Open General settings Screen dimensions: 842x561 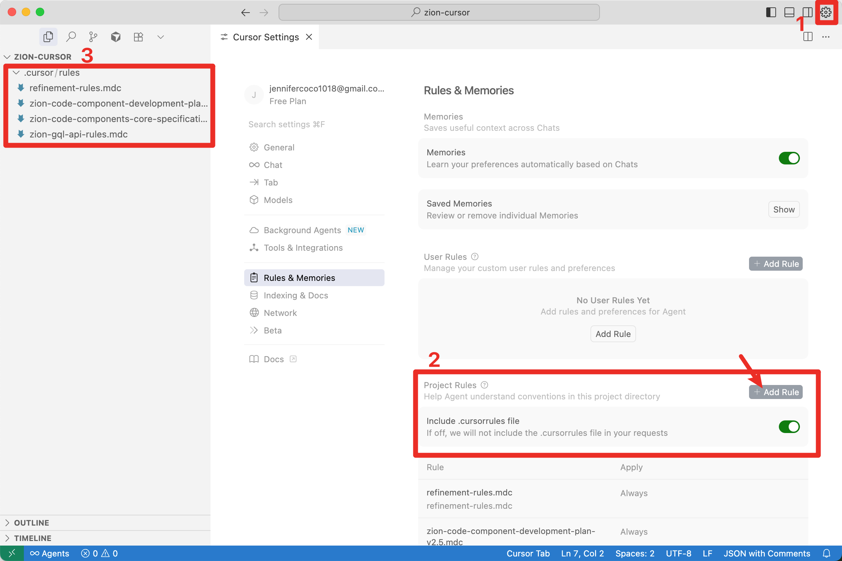pyautogui.click(x=314, y=147)
